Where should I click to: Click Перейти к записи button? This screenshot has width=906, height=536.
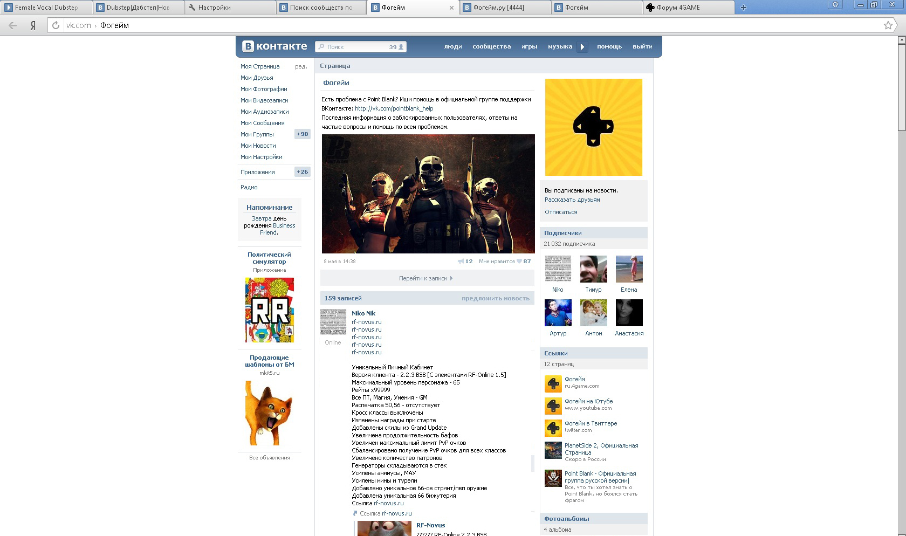tap(427, 278)
